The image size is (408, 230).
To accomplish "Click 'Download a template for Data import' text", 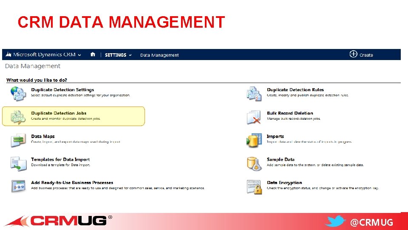I will point(61,165).
